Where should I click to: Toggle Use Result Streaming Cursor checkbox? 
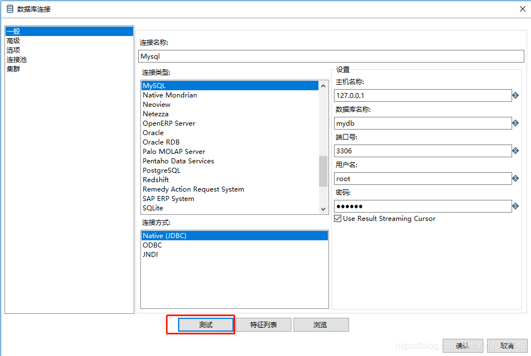tap(338, 219)
